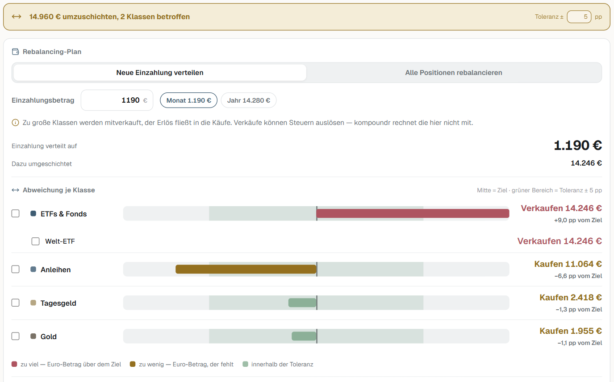Viewport: 614px width, 382px height.
Task: Tick the Welt-ETF checkbox
Action: click(x=36, y=241)
